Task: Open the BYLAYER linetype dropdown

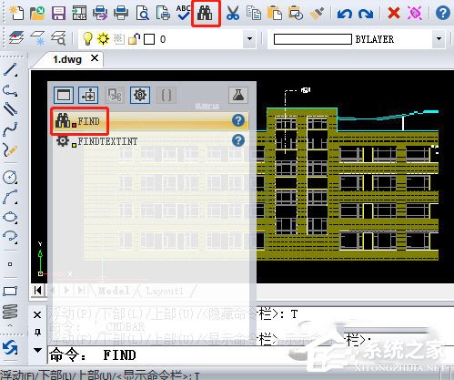Action: pyautogui.click(x=439, y=39)
